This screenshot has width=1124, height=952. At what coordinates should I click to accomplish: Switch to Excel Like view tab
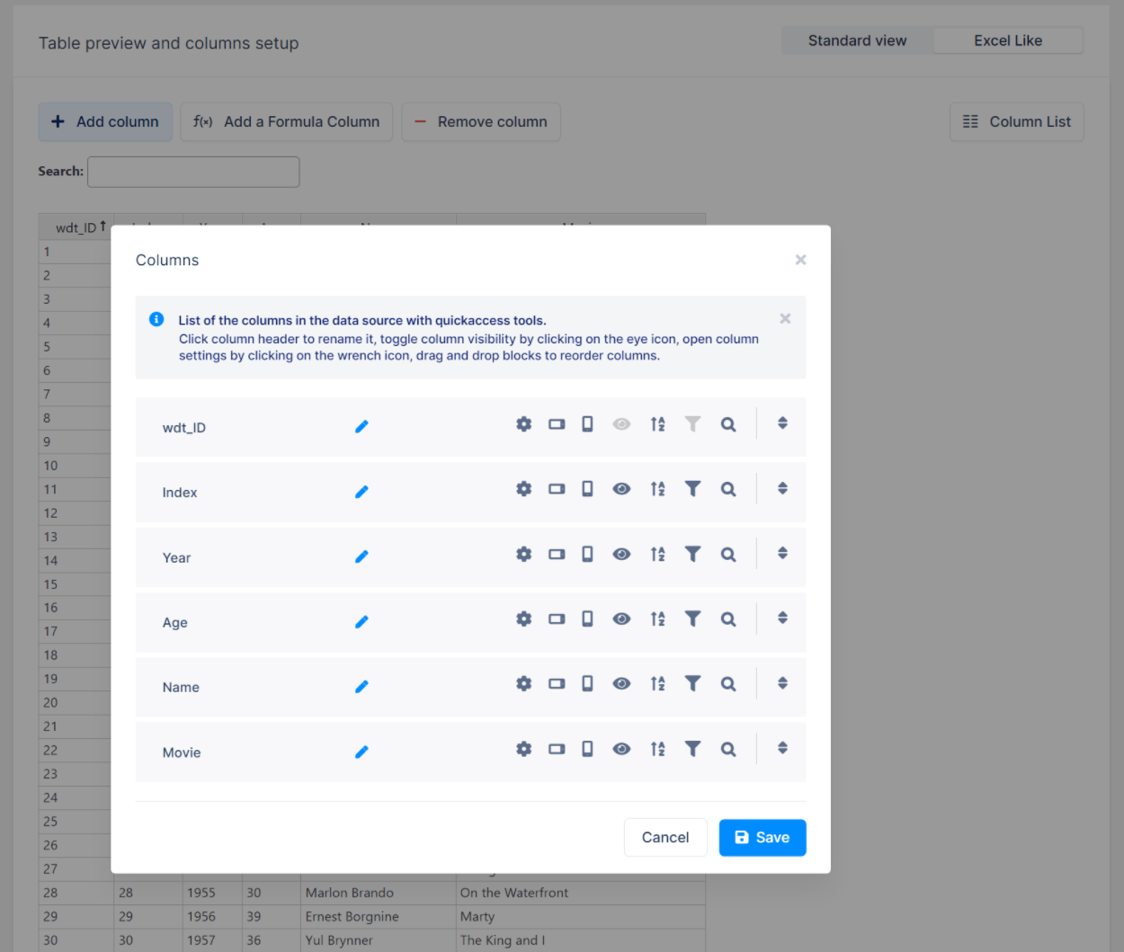point(1008,40)
